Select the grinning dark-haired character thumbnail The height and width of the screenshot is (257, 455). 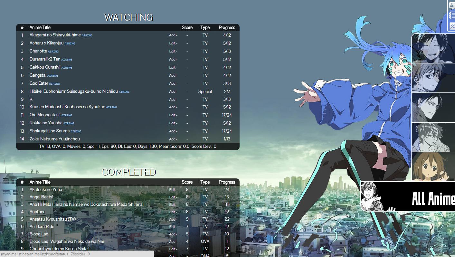(433, 48)
